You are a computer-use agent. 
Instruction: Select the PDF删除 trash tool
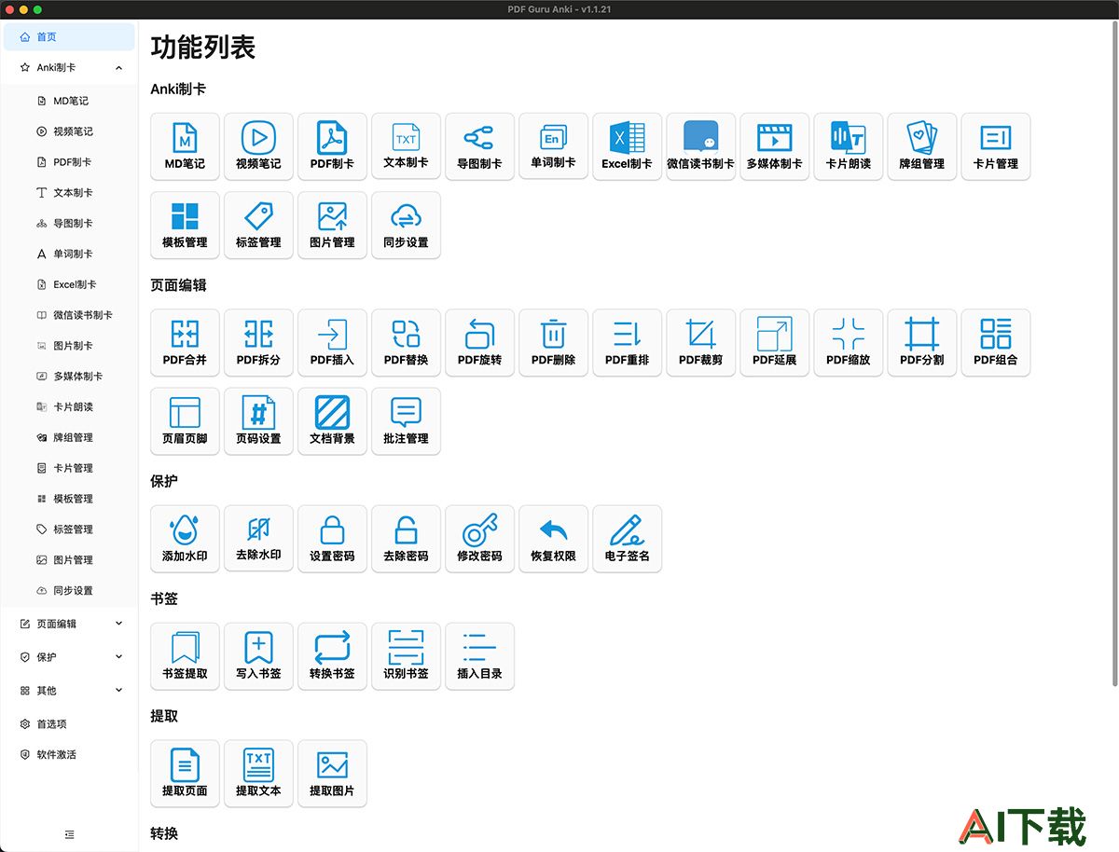pos(553,342)
